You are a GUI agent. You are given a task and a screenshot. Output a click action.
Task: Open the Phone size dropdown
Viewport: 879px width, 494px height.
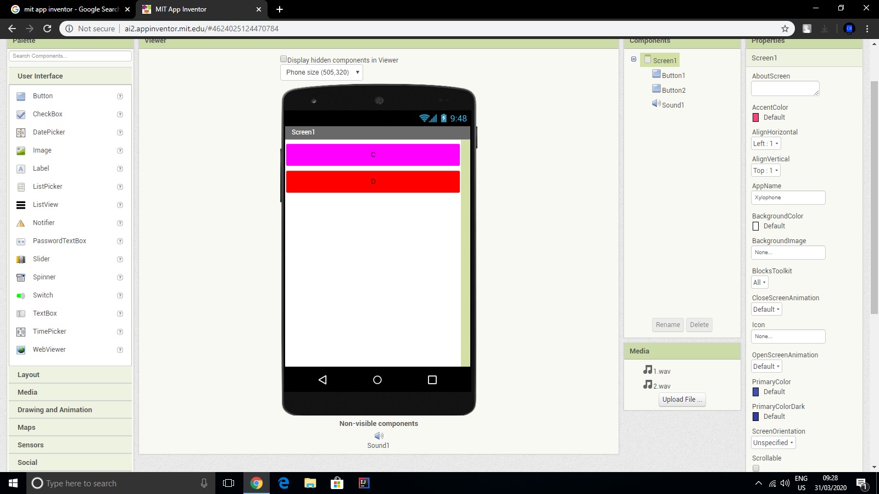point(321,72)
